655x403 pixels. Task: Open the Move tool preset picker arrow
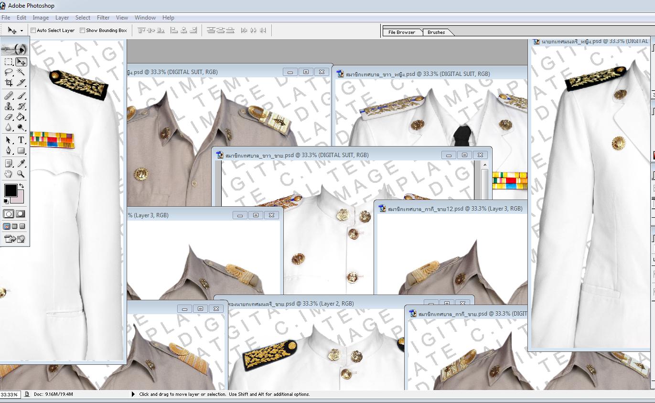point(21,31)
